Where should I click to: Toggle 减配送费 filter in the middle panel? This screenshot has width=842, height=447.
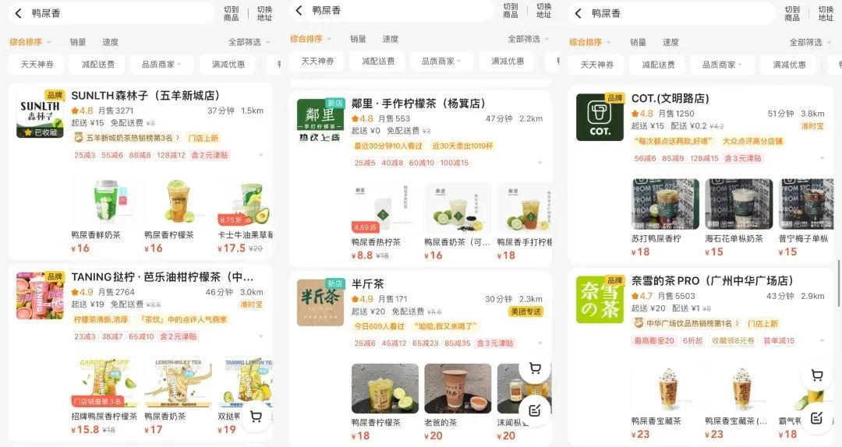(378, 62)
